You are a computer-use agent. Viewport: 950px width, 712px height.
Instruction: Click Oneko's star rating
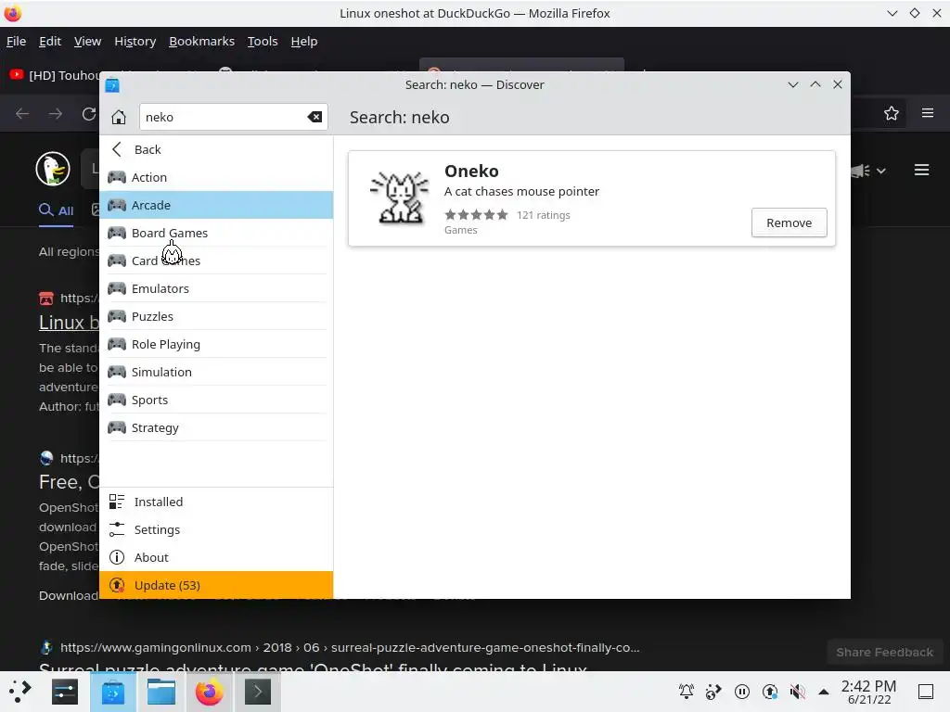pos(476,215)
